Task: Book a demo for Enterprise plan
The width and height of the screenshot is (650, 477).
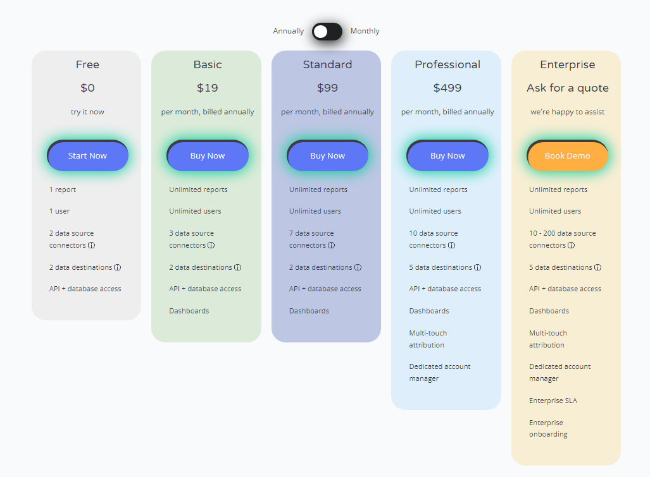Action: [567, 155]
